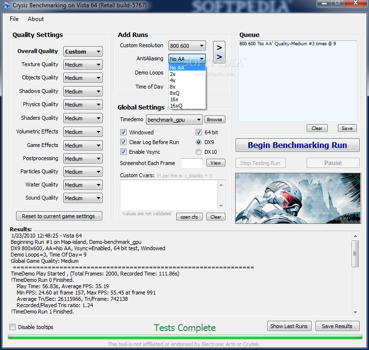Choose No AA in antialiasing list
Viewport: 369px width, 350px height.
[x=187, y=68]
